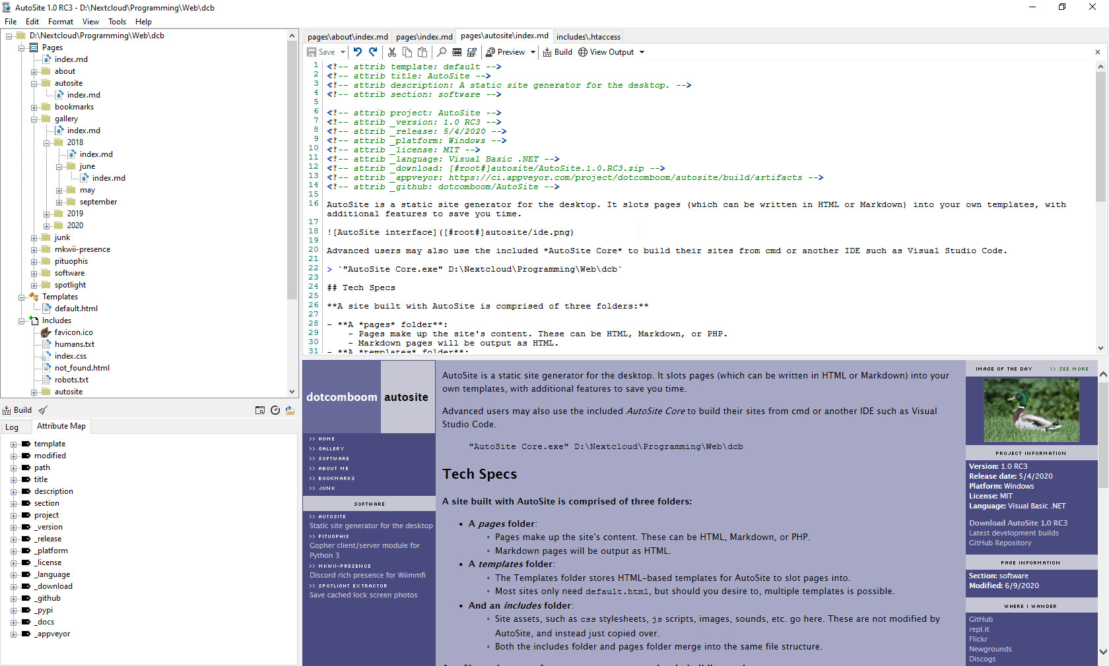Click the open output folder icon
This screenshot has height=666, width=1109.
[x=290, y=410]
